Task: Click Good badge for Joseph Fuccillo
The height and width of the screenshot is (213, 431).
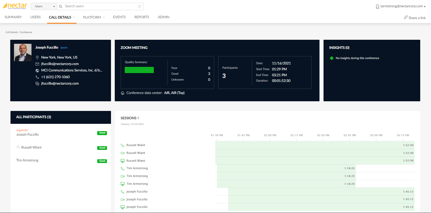Action: click(x=102, y=133)
